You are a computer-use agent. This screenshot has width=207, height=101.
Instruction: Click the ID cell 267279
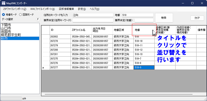pyautogui.click(x=60, y=46)
